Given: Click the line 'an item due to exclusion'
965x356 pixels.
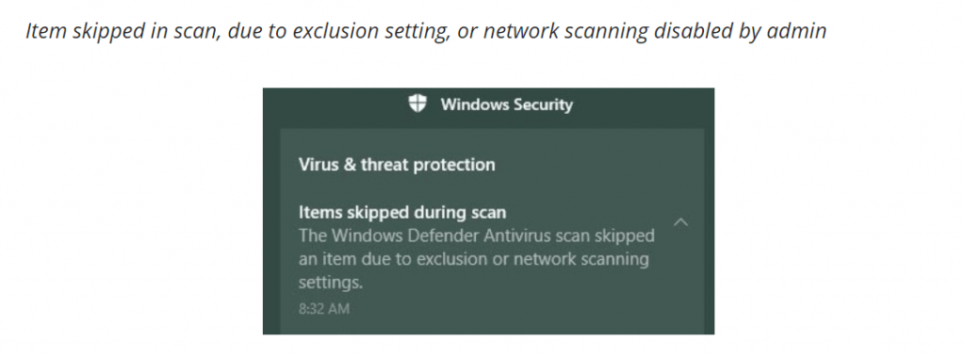Looking at the screenshot, I should [x=474, y=260].
